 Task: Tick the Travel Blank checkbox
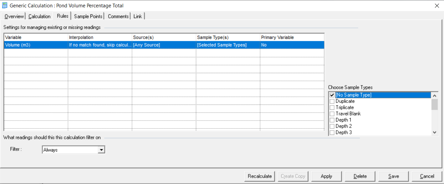click(x=332, y=114)
